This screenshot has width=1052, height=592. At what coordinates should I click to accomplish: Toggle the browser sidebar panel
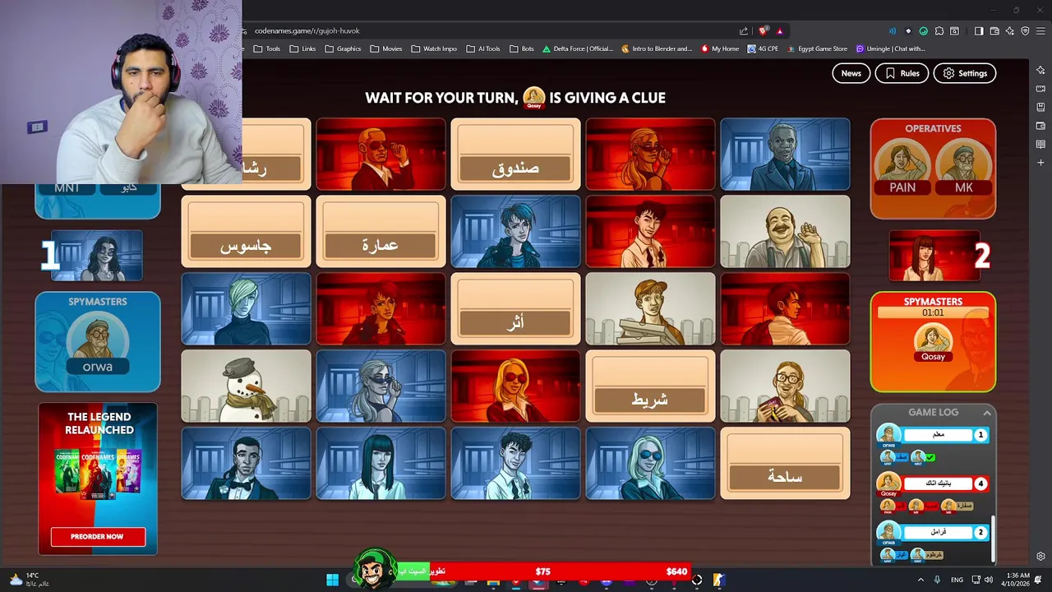tap(978, 31)
